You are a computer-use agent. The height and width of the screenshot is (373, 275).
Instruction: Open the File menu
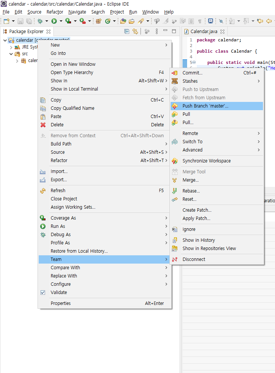[x=6, y=12]
